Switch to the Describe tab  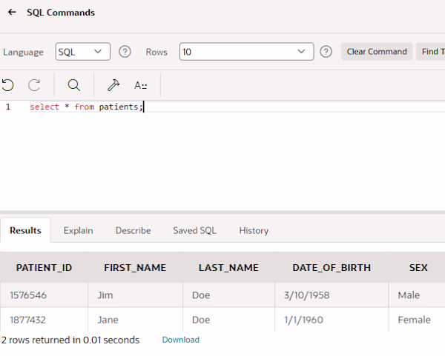(133, 230)
